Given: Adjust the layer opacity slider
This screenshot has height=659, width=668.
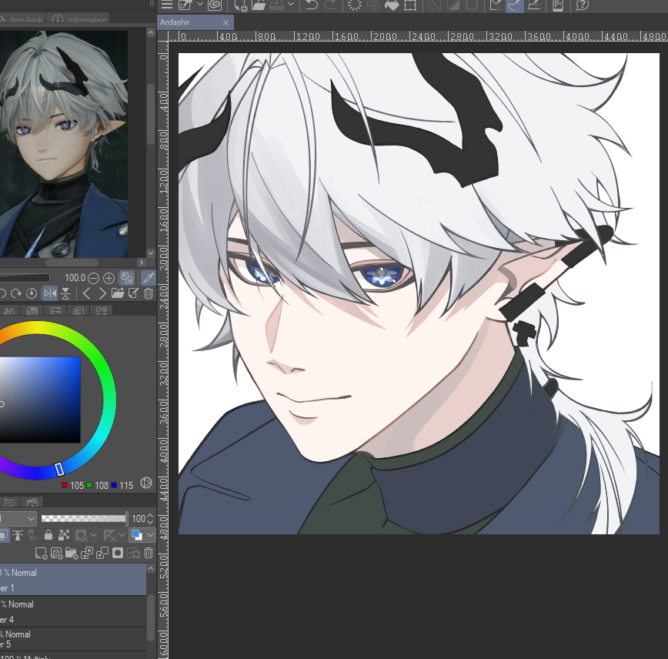Looking at the screenshot, I should [x=84, y=519].
